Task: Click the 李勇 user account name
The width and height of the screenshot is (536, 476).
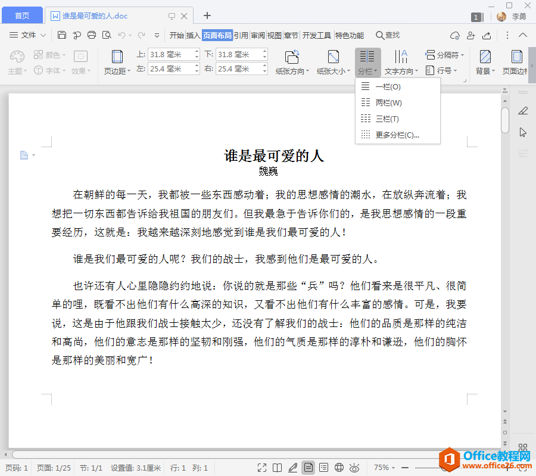Action: pos(519,17)
